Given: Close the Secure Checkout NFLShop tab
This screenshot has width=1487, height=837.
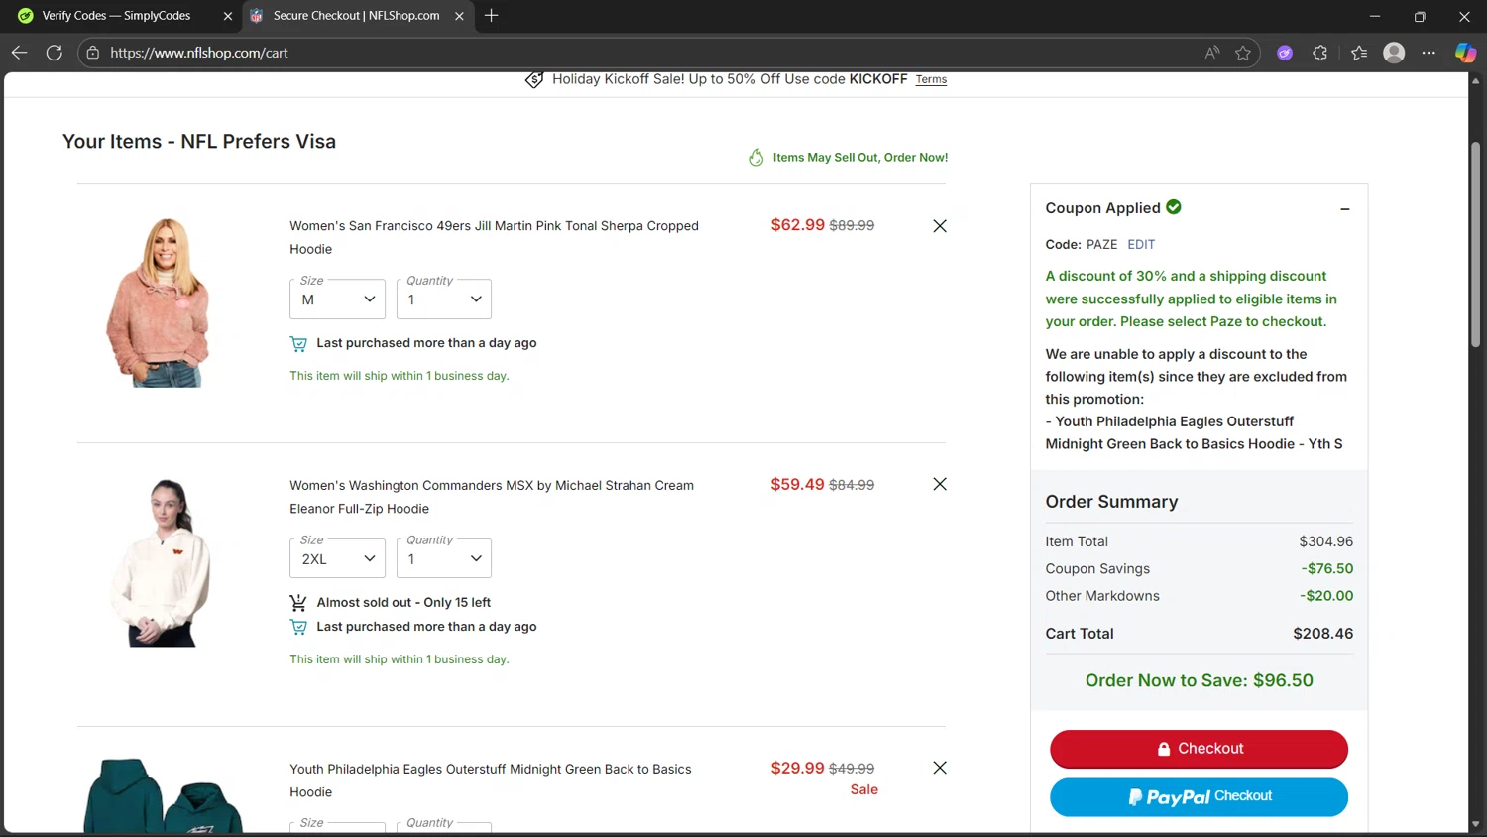Looking at the screenshot, I should [x=459, y=16].
